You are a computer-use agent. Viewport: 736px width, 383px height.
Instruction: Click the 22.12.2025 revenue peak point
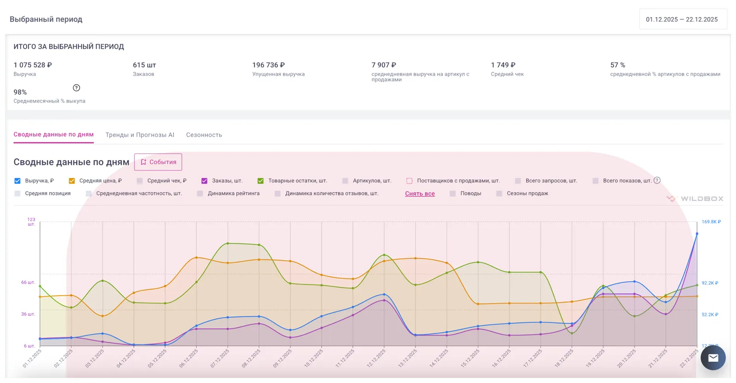(x=697, y=234)
